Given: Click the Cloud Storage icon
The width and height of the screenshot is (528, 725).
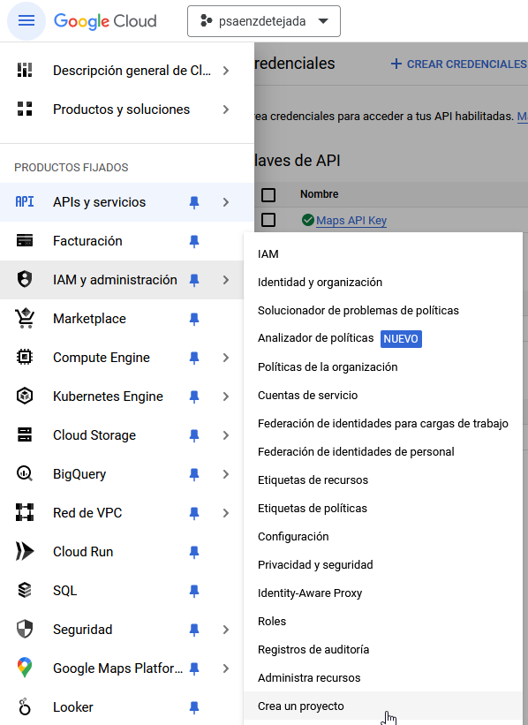Looking at the screenshot, I should click(x=25, y=435).
